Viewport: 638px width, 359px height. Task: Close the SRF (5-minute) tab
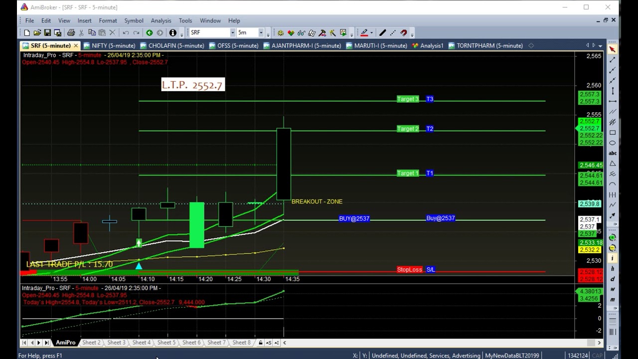click(x=76, y=45)
